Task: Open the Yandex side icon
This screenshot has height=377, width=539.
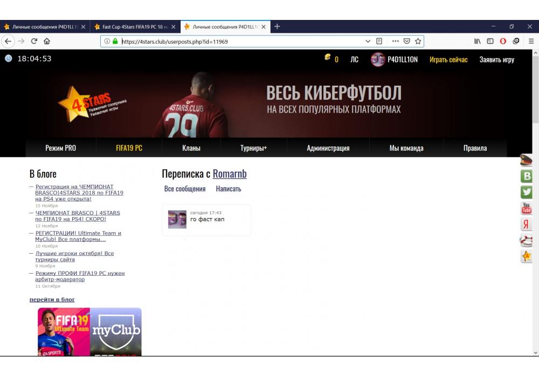Action: pos(526,224)
